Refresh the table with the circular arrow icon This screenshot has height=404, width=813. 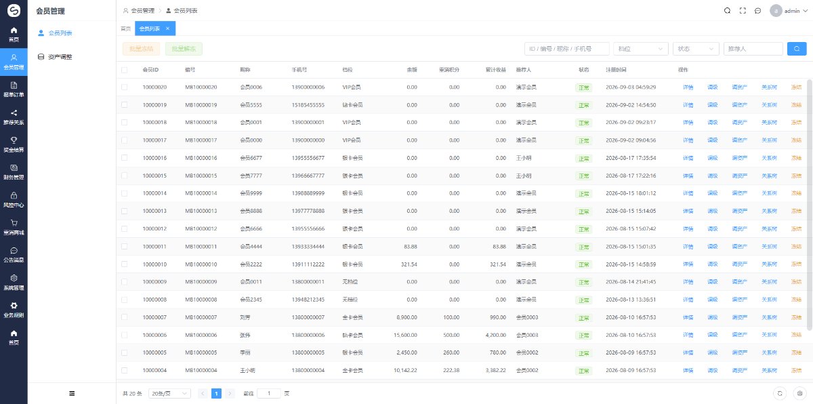[780, 393]
